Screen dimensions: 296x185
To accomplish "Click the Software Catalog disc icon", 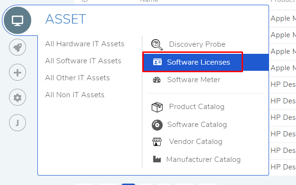I will pos(157,125).
